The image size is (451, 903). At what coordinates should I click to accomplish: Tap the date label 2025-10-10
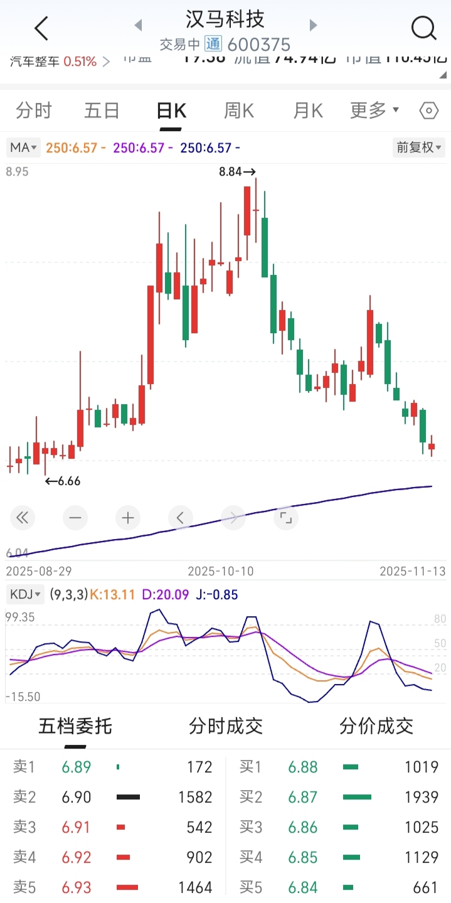coord(221,571)
